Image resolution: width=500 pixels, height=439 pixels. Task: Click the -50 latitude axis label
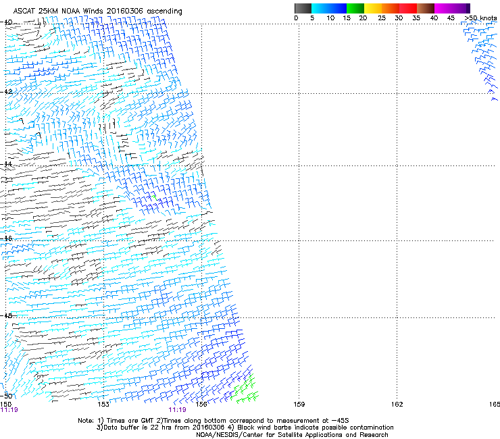pos(6,396)
